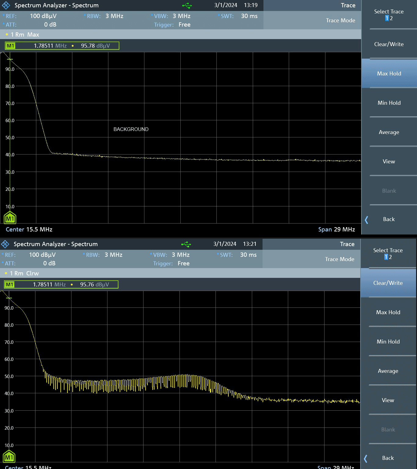
Task: Open Trace Mode heading in top analyzer
Action: pos(340,20)
